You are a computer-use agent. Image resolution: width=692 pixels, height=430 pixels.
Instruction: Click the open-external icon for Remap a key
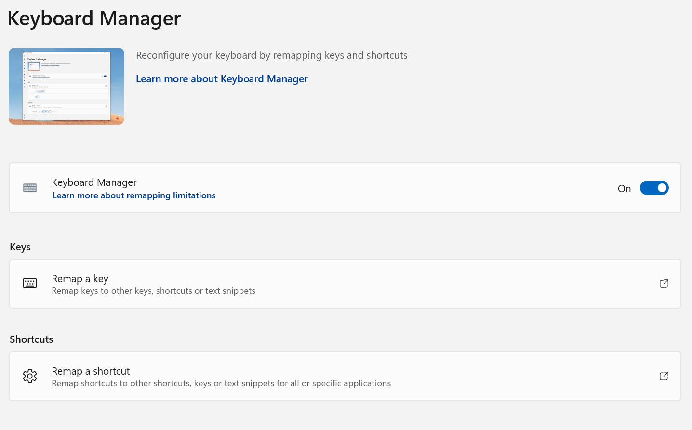coord(664,284)
